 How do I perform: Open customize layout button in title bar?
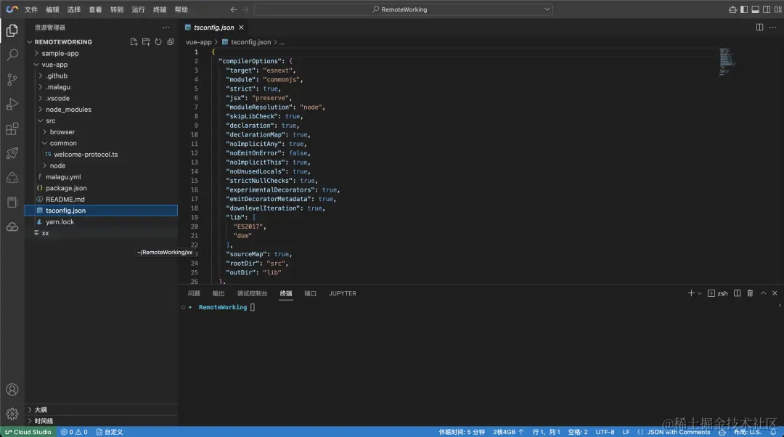click(778, 9)
